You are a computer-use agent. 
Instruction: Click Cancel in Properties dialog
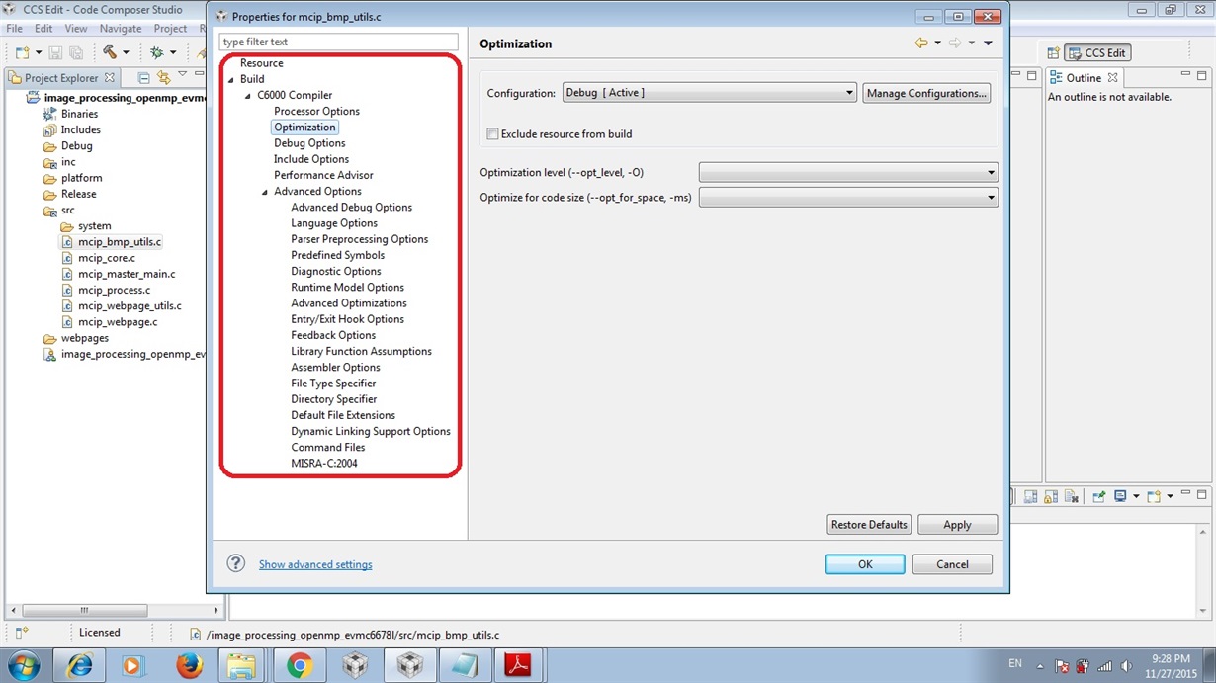click(952, 564)
